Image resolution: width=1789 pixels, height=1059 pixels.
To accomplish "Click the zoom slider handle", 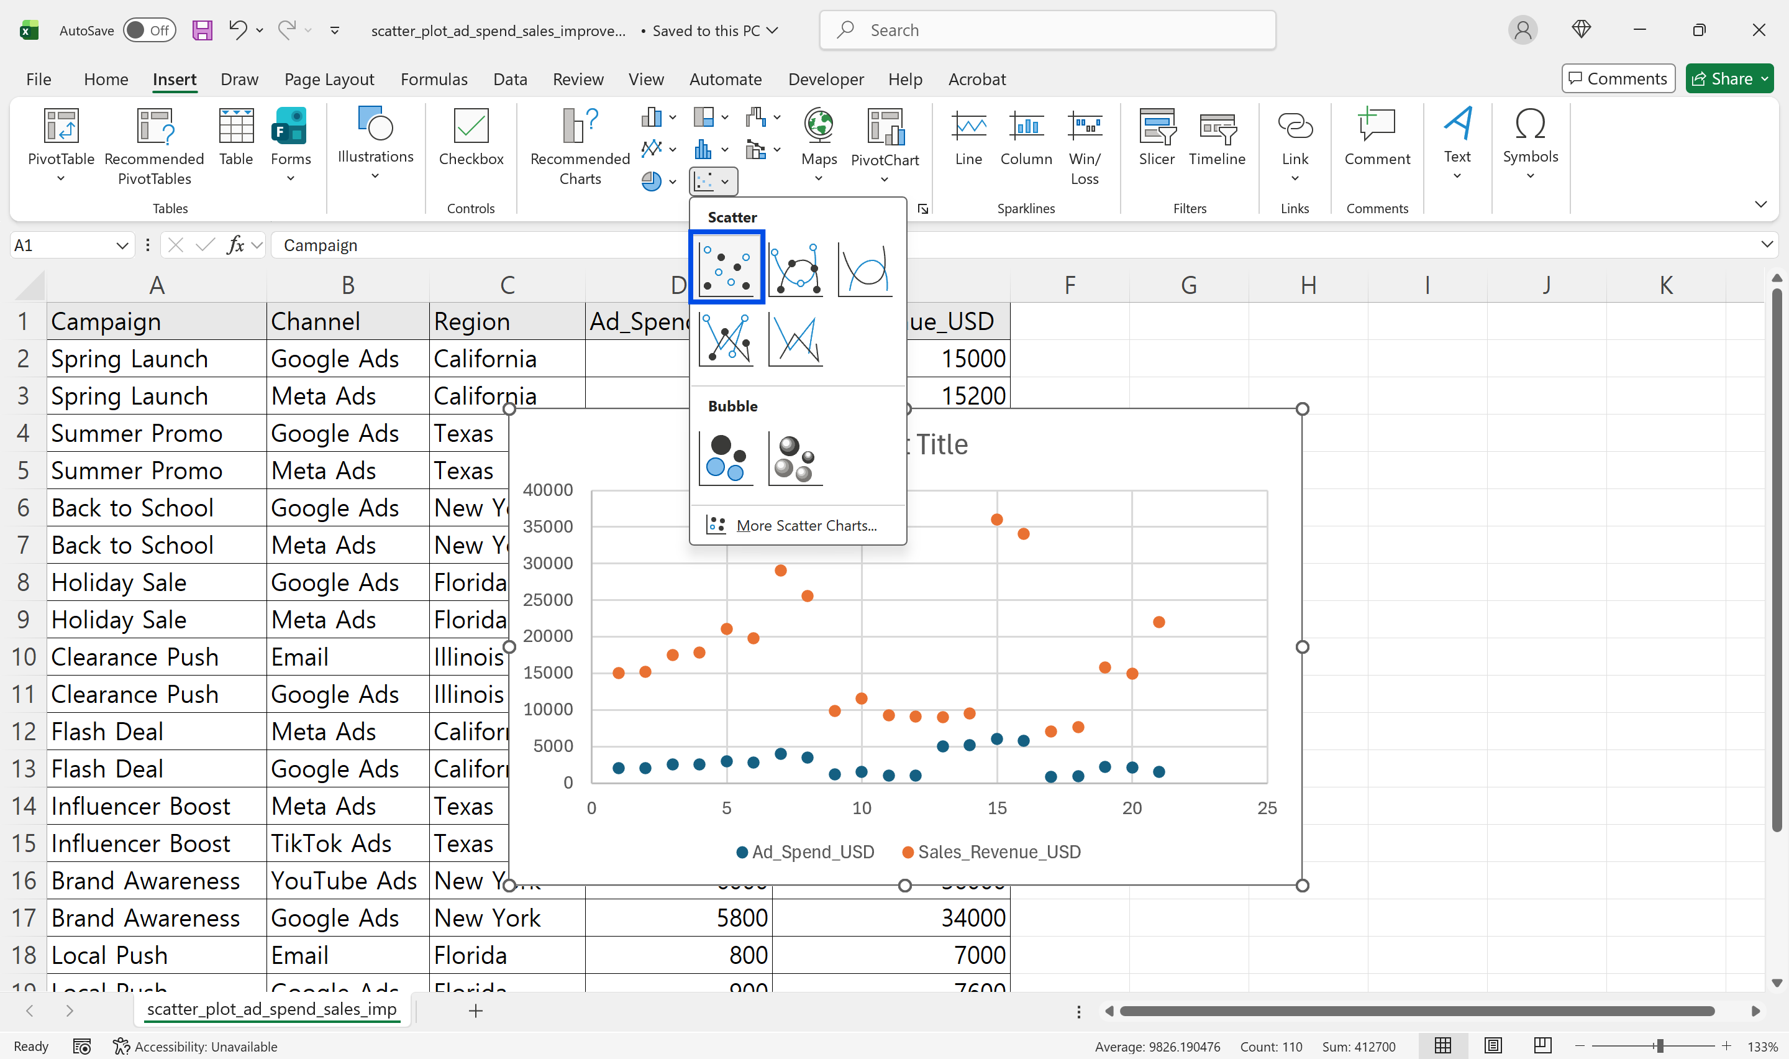I will 1659,1046.
